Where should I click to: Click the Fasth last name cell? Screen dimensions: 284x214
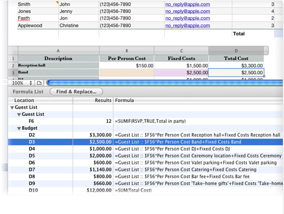pyautogui.click(x=38, y=18)
